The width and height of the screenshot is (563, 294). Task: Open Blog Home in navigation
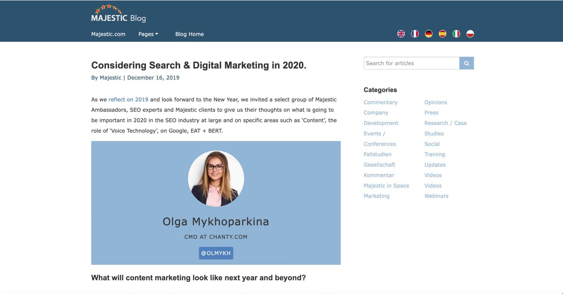pos(190,34)
